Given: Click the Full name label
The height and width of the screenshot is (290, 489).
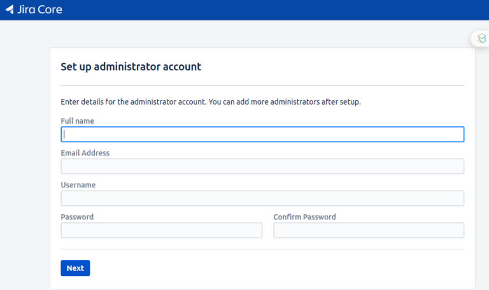Looking at the screenshot, I should [77, 121].
